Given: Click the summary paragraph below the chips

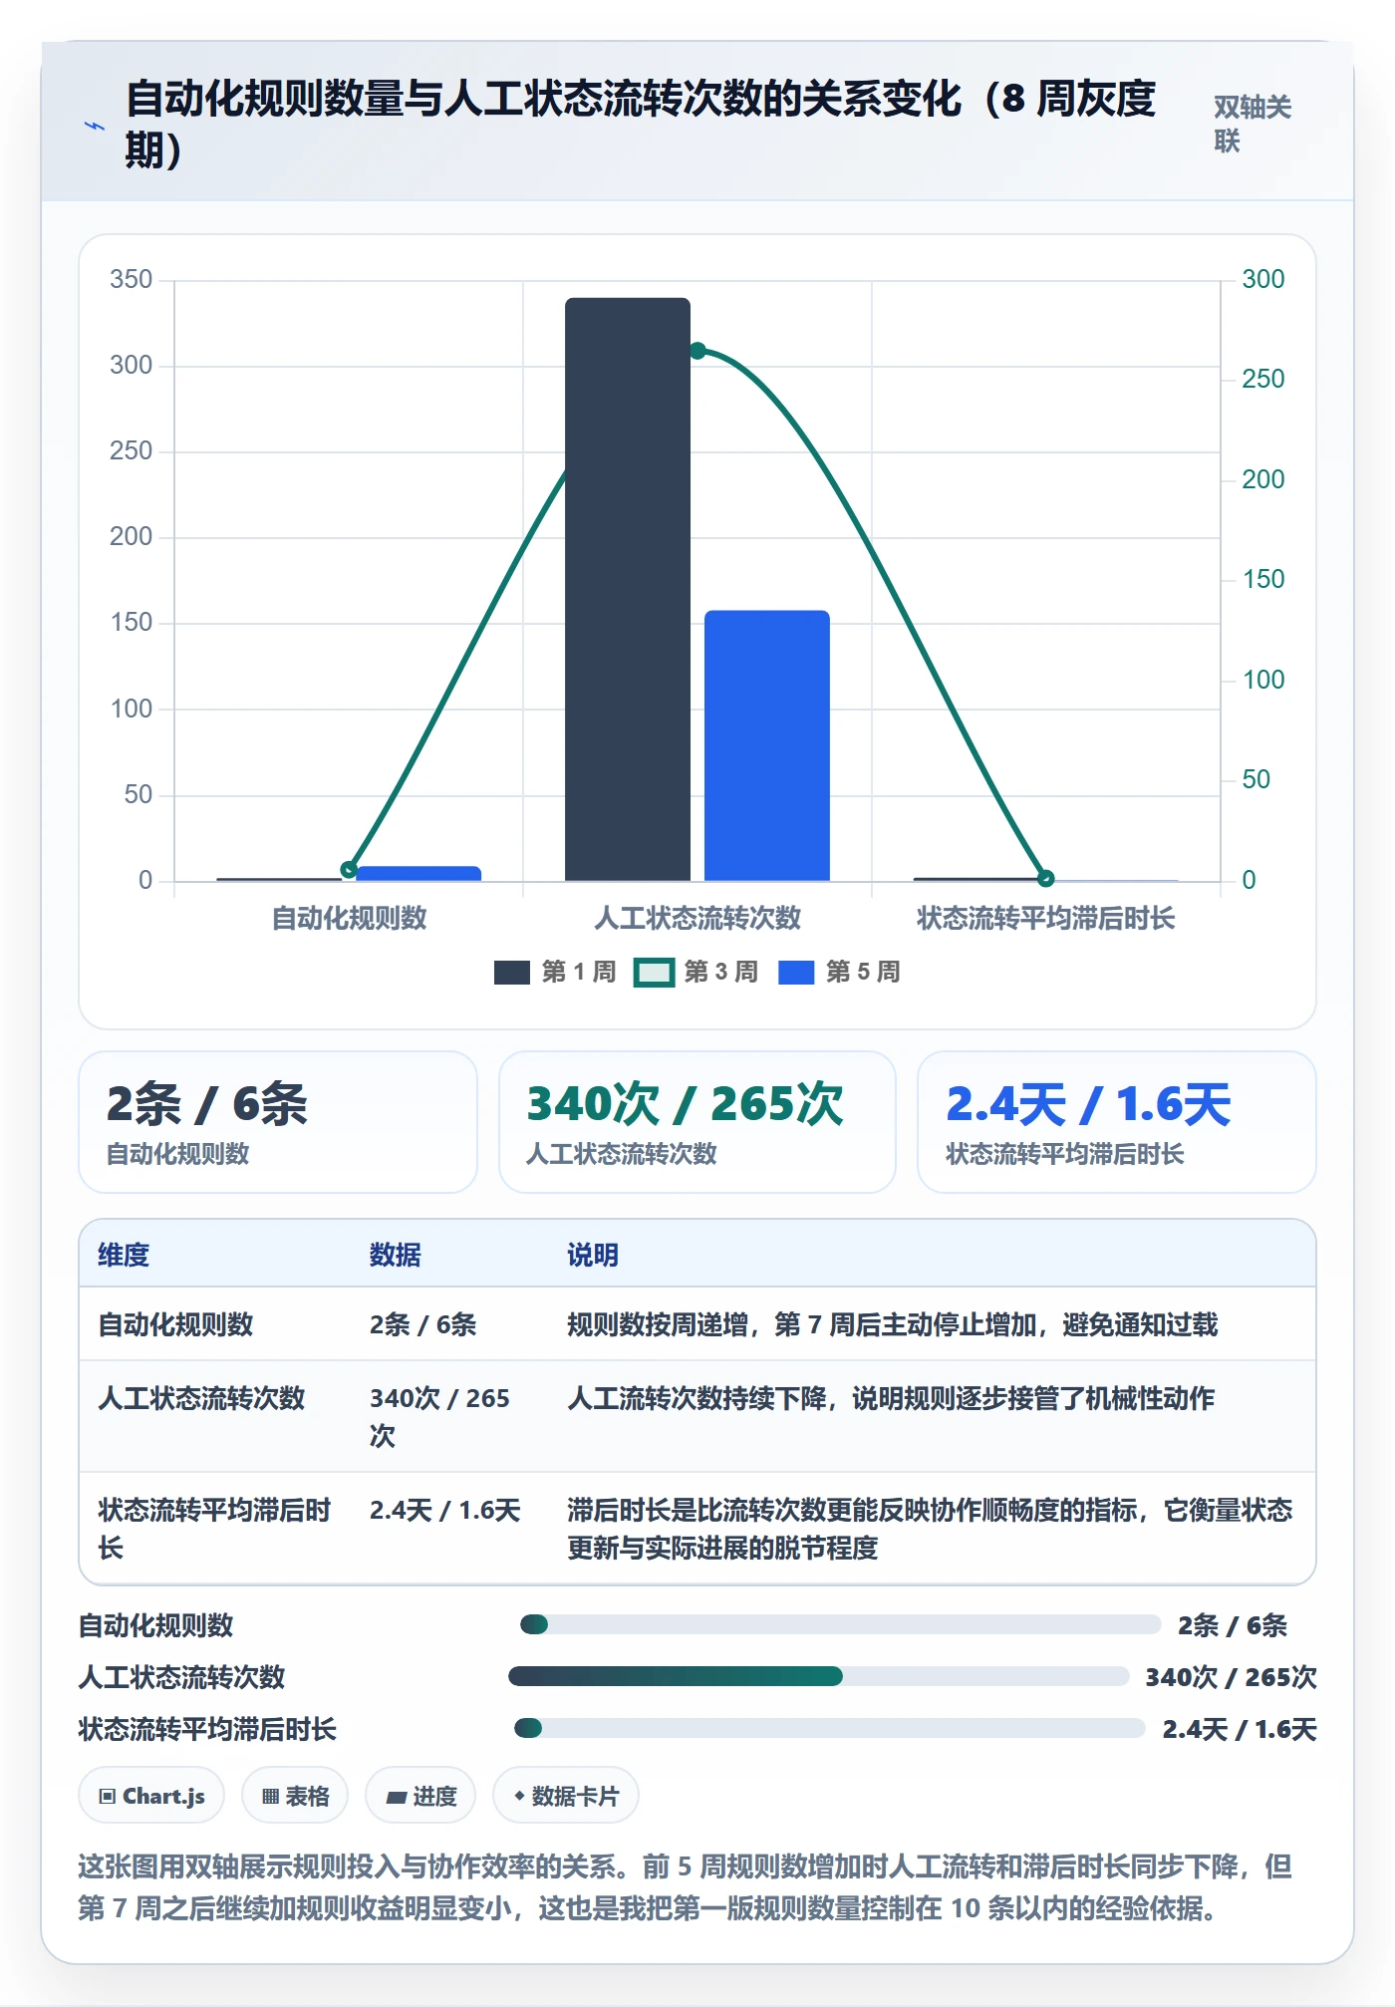Looking at the screenshot, I should [x=686, y=1886].
